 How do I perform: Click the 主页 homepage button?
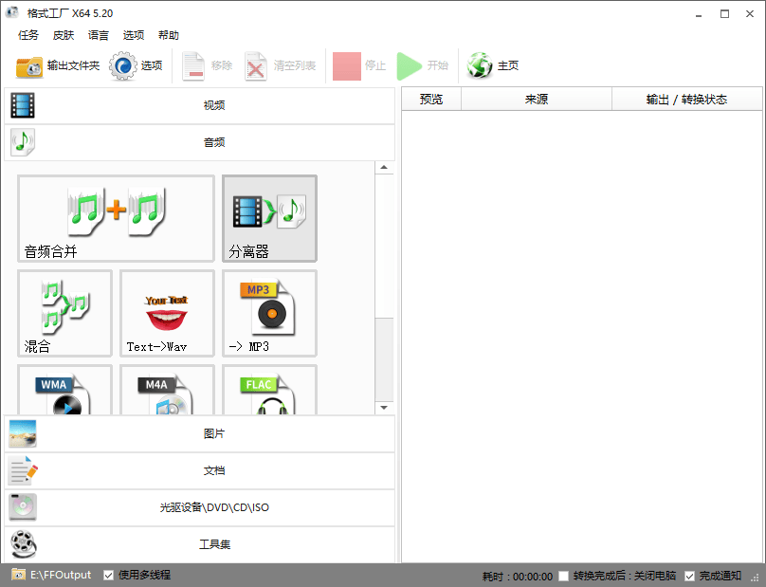492,66
